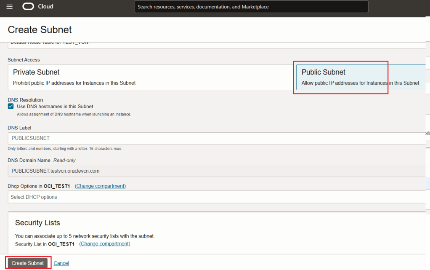Click Change compartment link for Dhcp Options
This screenshot has width=430, height=270.
[100, 186]
